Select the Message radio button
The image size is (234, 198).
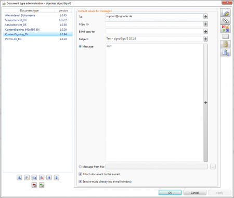pyautogui.click(x=80, y=46)
